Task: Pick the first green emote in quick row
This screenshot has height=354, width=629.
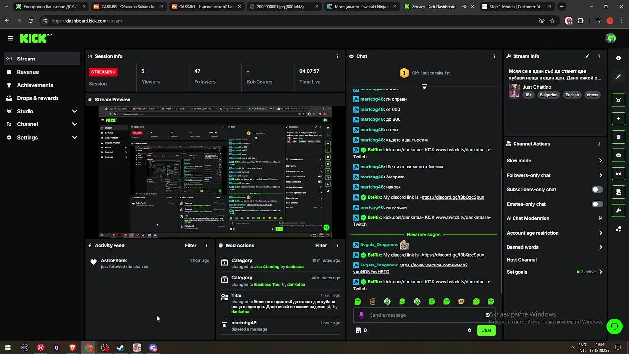Action: 358,301
